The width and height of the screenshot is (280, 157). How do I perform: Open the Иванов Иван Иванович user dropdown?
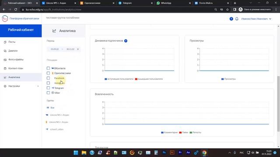click(x=256, y=19)
